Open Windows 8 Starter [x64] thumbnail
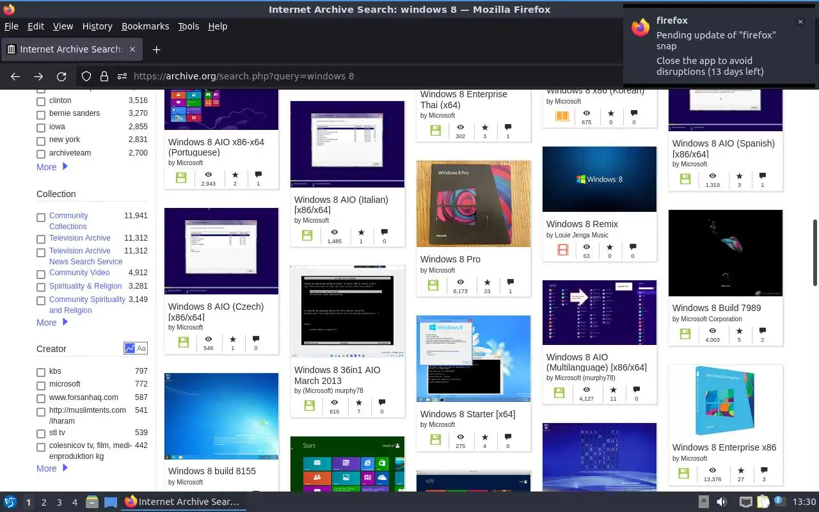Image resolution: width=819 pixels, height=512 pixels. (x=473, y=358)
